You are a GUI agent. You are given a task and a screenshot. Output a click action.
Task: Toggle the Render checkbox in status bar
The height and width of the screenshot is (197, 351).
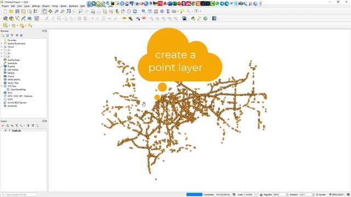click(317, 195)
